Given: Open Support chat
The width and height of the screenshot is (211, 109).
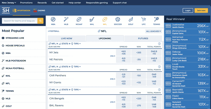Looking at the screenshot, I should point(120,3).
